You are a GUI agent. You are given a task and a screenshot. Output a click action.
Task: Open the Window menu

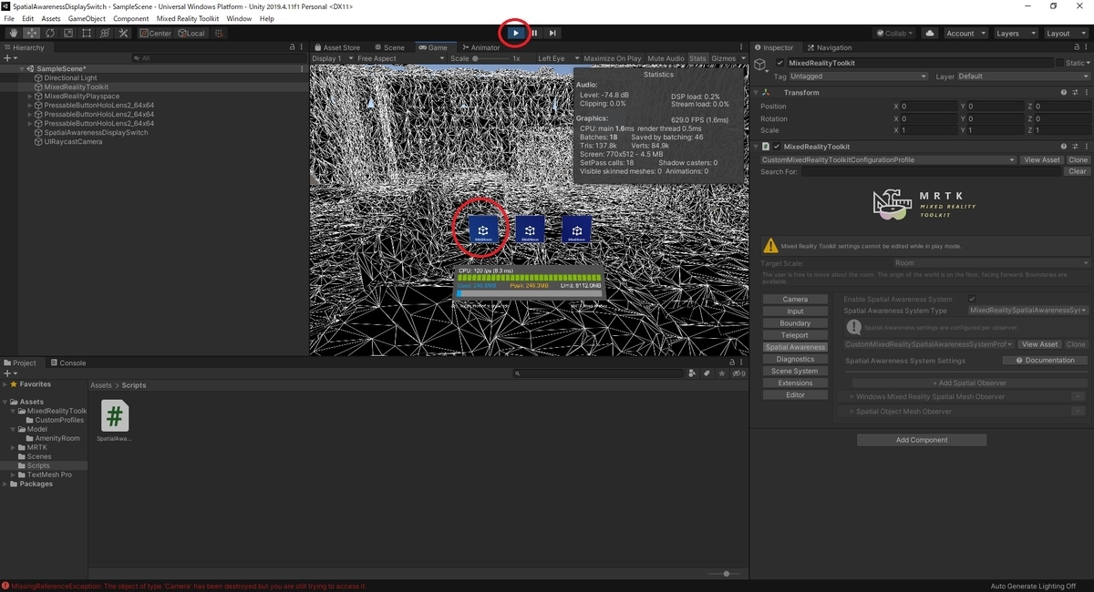pyautogui.click(x=239, y=18)
